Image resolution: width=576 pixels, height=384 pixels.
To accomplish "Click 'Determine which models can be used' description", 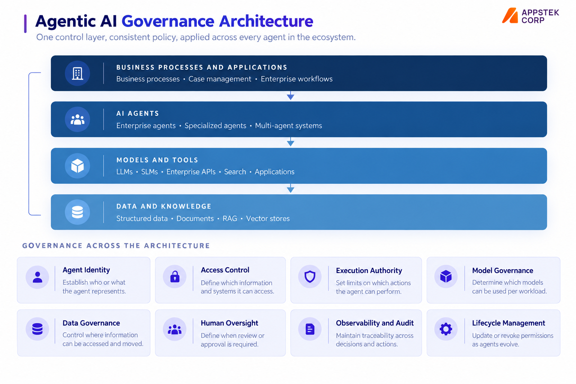I will click(509, 287).
